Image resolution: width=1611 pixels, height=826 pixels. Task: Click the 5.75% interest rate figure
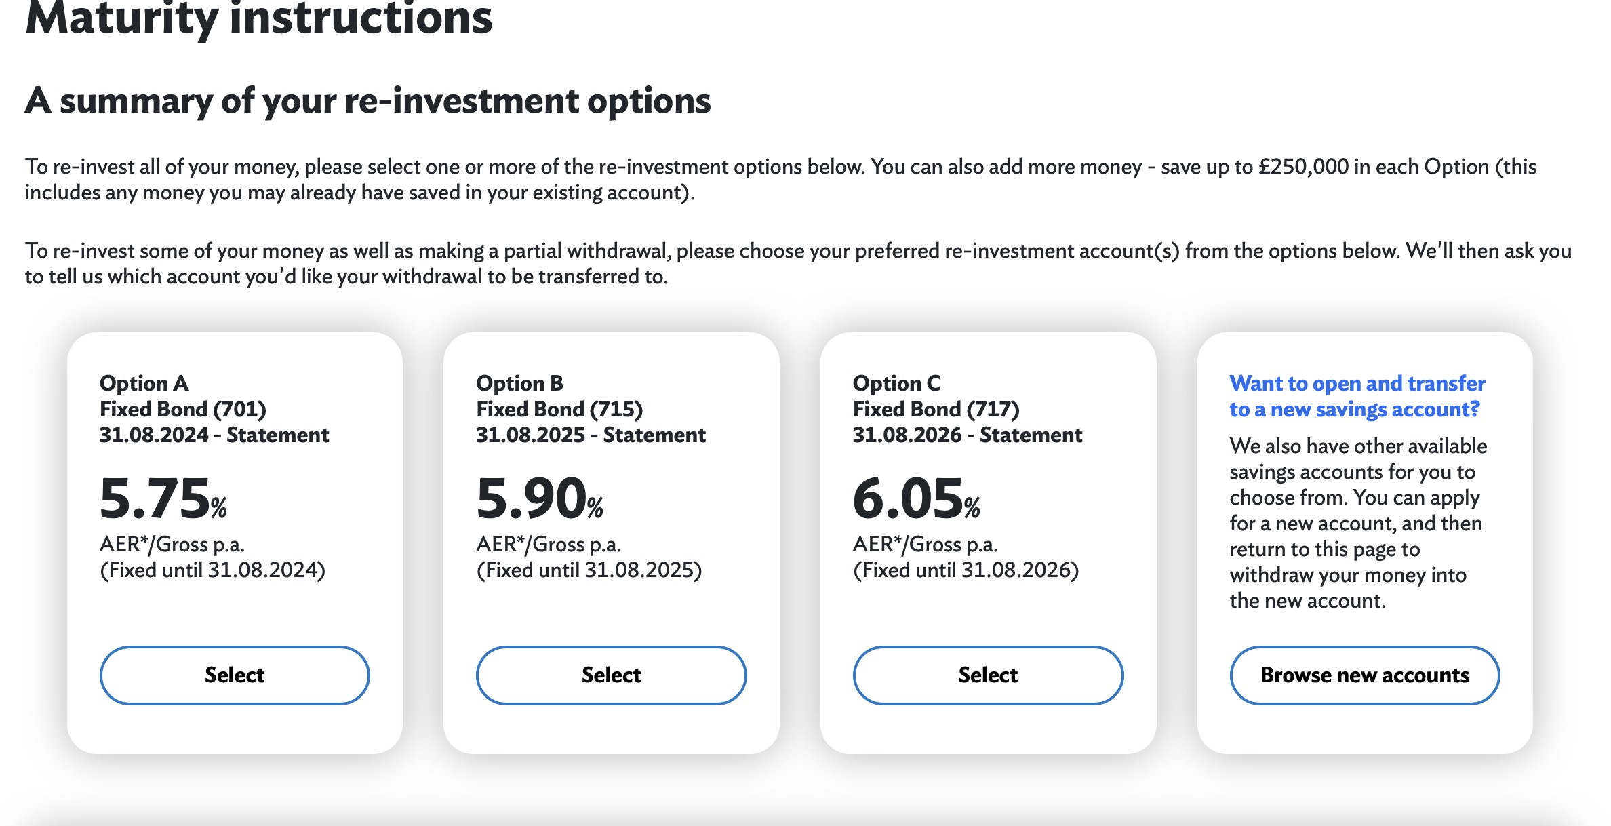[x=163, y=499]
